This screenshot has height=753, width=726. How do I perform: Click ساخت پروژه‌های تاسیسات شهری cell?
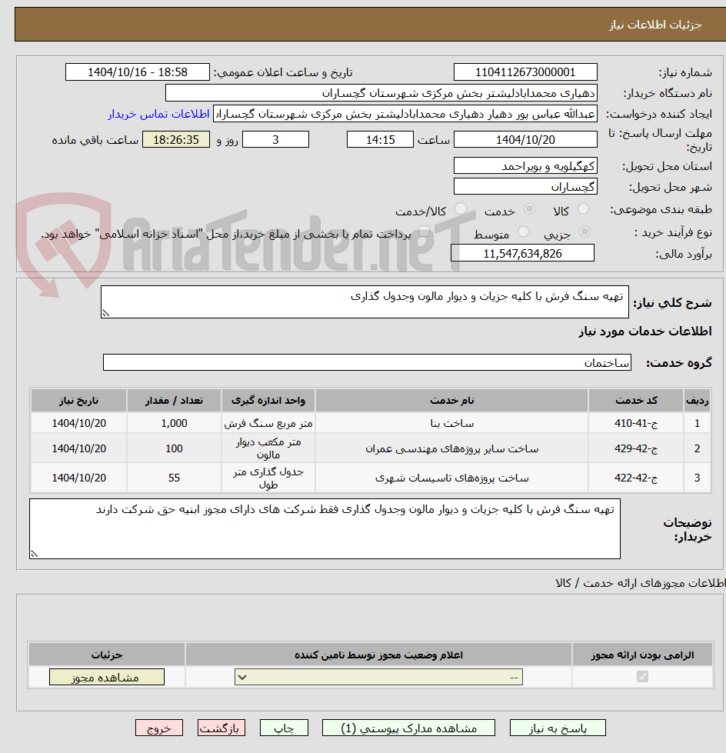[452, 478]
